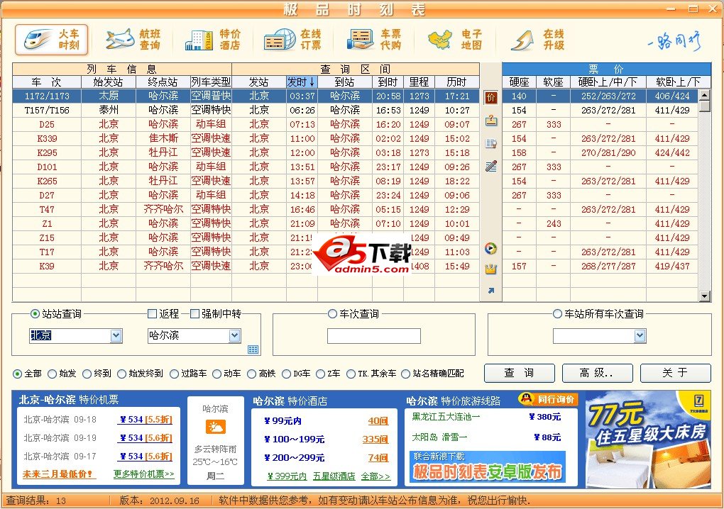Open the 北京 departure station dropdown
724x509 pixels.
(115, 335)
